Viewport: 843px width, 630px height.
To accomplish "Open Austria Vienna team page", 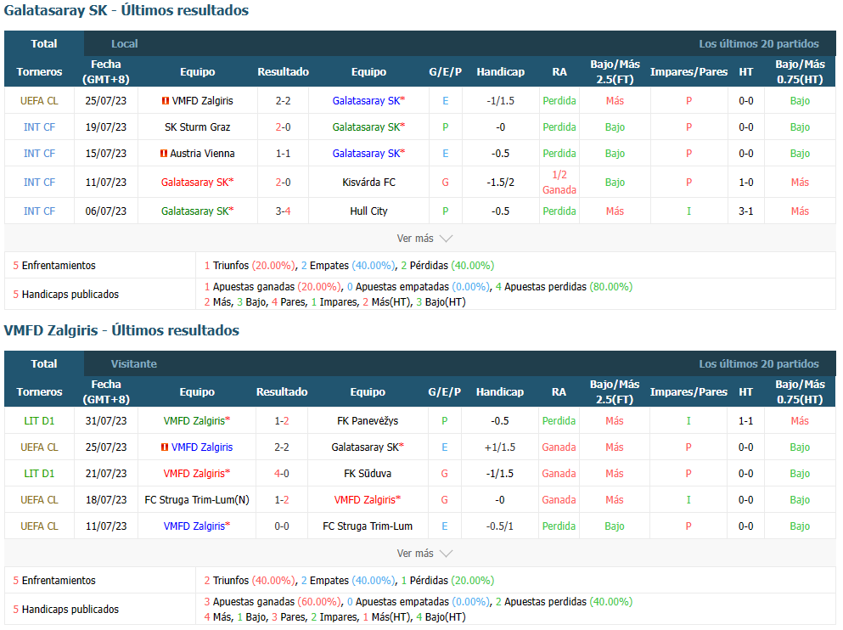I will [202, 154].
